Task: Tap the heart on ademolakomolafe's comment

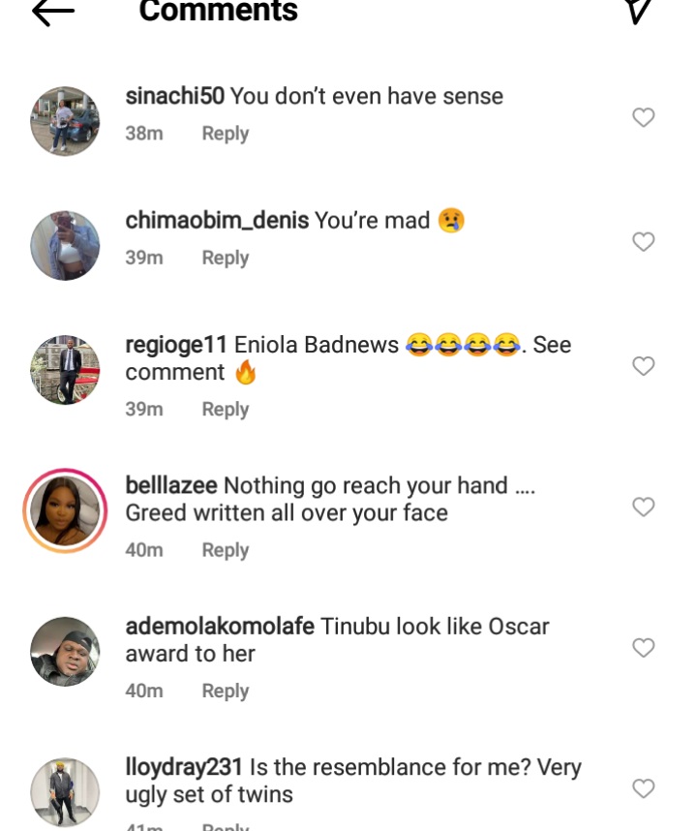Action: [x=644, y=647]
